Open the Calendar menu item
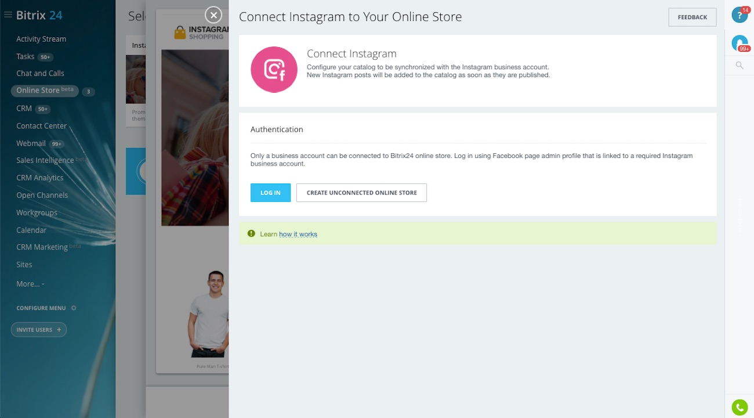Viewport: 754px width, 418px height. [x=31, y=230]
